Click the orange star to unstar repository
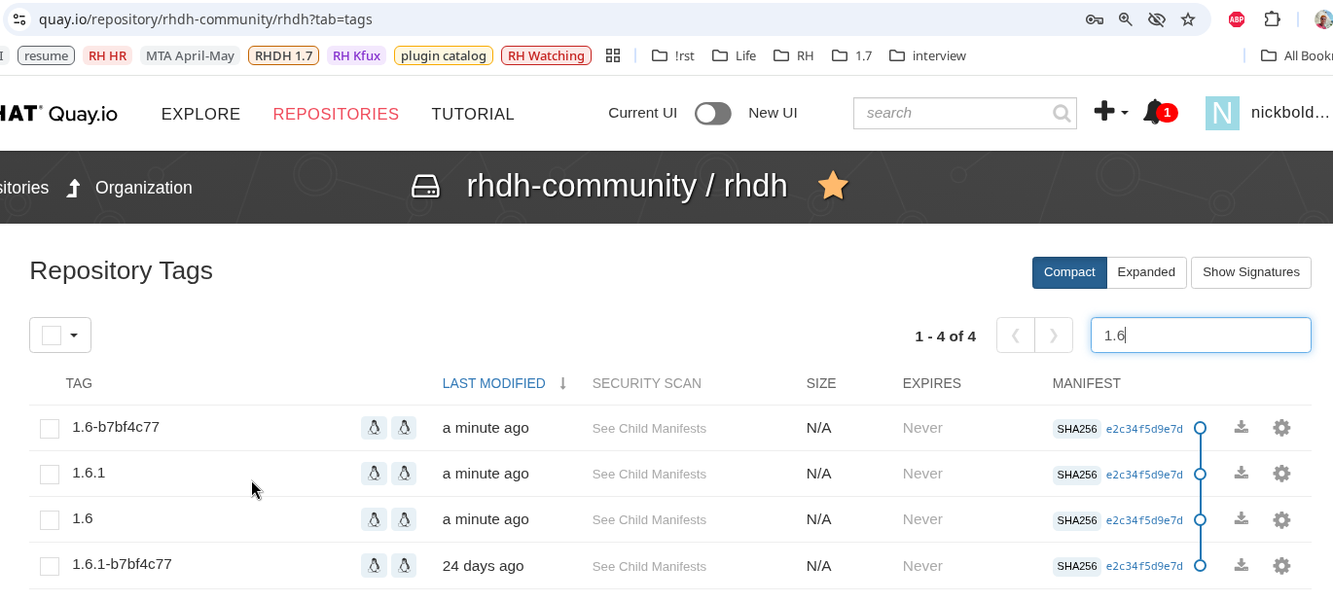The width and height of the screenshot is (1333, 601). [x=833, y=185]
